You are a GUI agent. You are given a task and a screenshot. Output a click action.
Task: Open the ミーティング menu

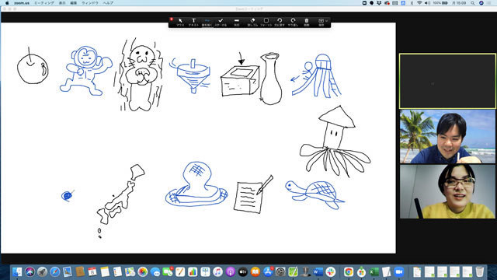click(x=44, y=3)
